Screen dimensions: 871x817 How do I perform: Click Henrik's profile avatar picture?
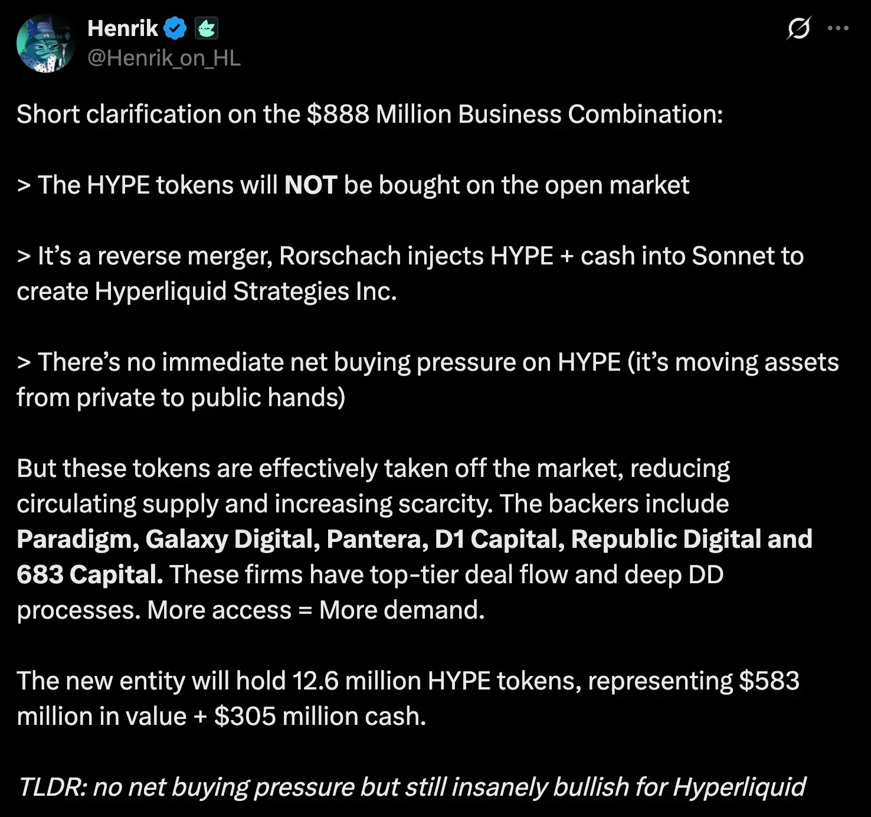[44, 43]
